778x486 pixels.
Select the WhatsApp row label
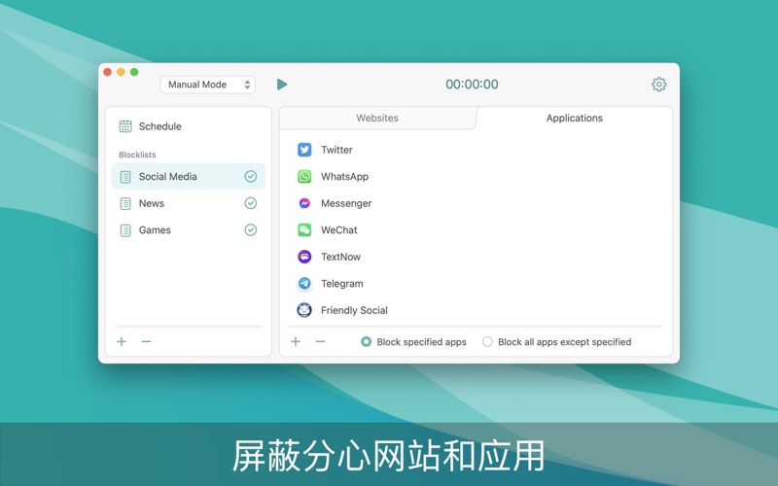[345, 177]
